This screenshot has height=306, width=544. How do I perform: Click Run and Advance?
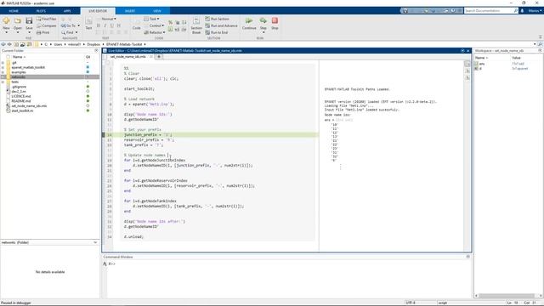point(221,25)
